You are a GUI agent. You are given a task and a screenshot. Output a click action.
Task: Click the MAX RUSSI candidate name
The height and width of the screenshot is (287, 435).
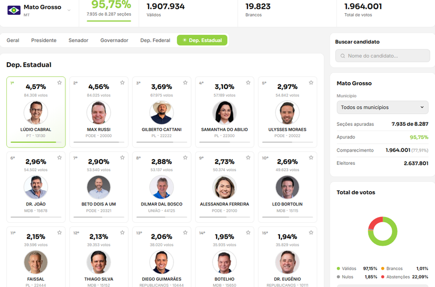pyautogui.click(x=99, y=130)
